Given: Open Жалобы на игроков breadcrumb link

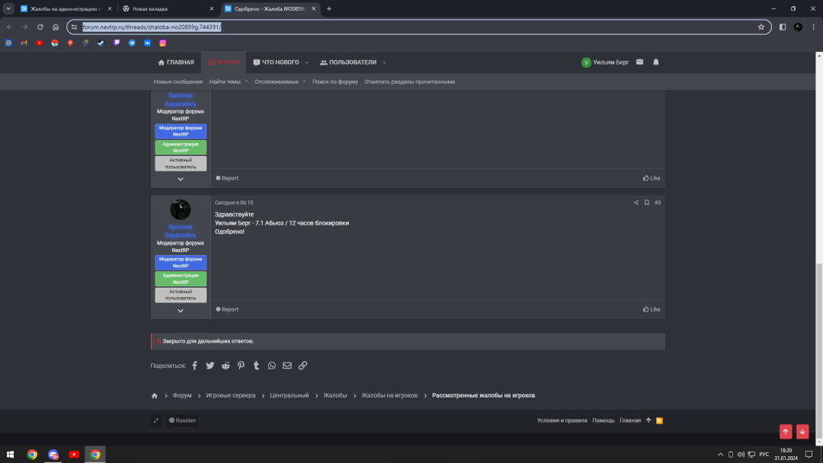Looking at the screenshot, I should 389,395.
